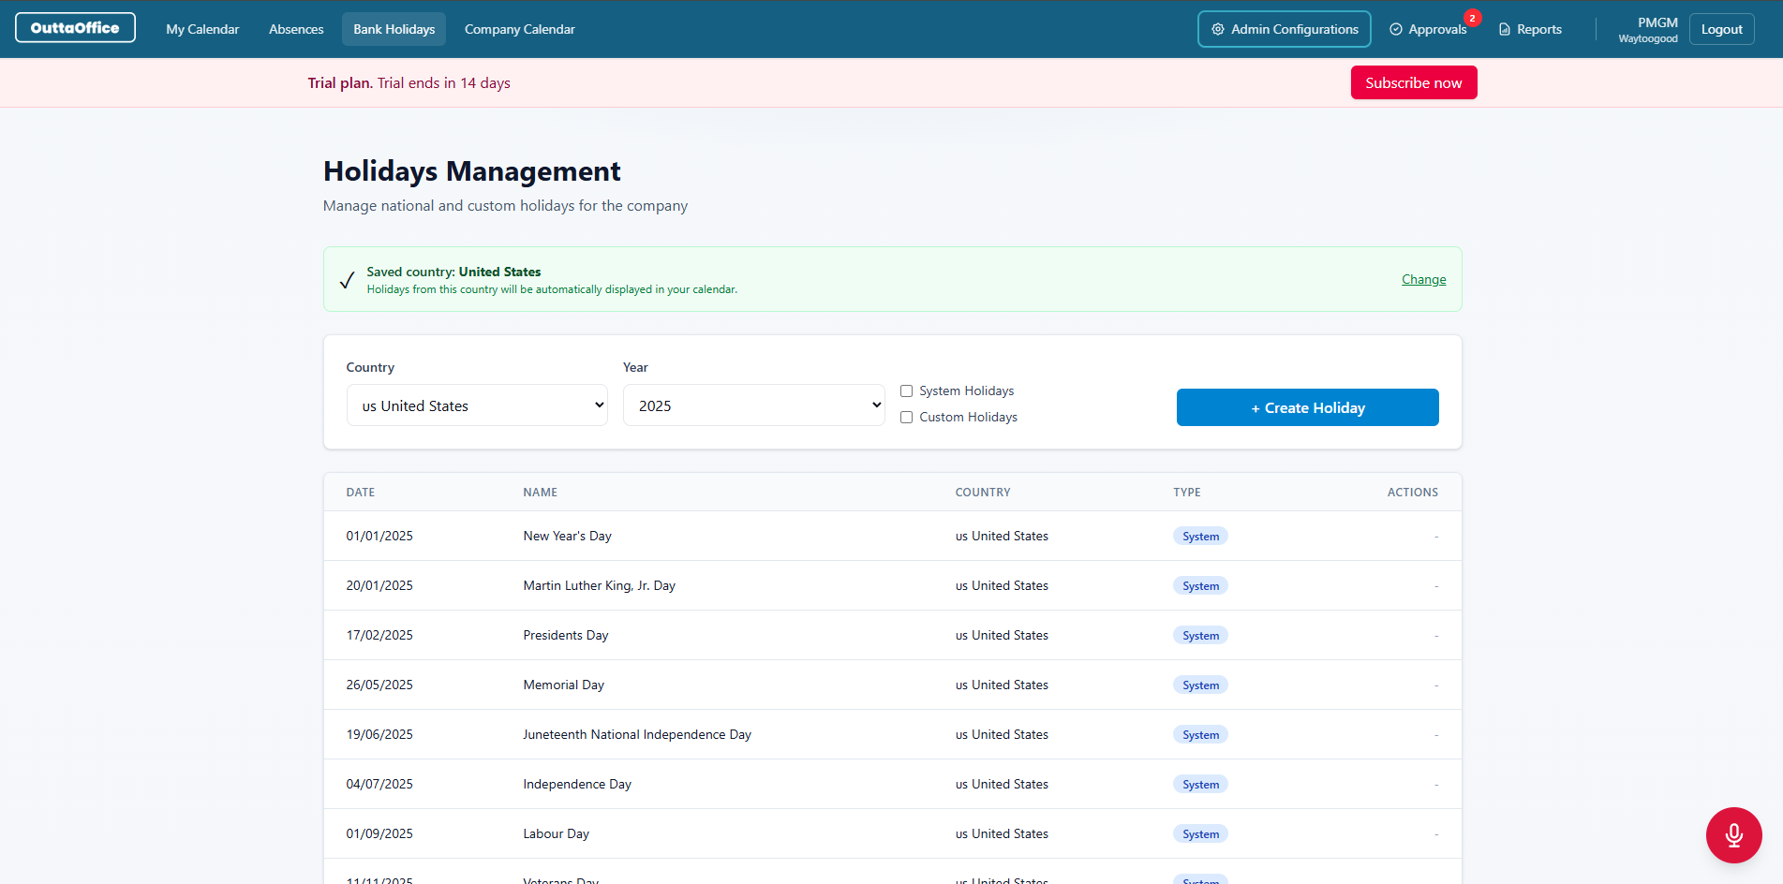Switch to Company Calendar
1783x884 pixels.
[520, 29]
